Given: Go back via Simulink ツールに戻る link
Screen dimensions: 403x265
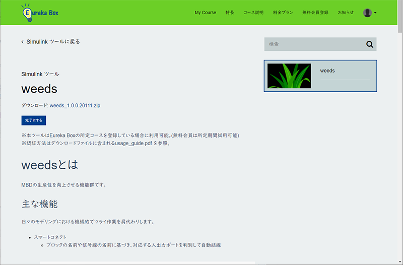Looking at the screenshot, I should 51,42.
